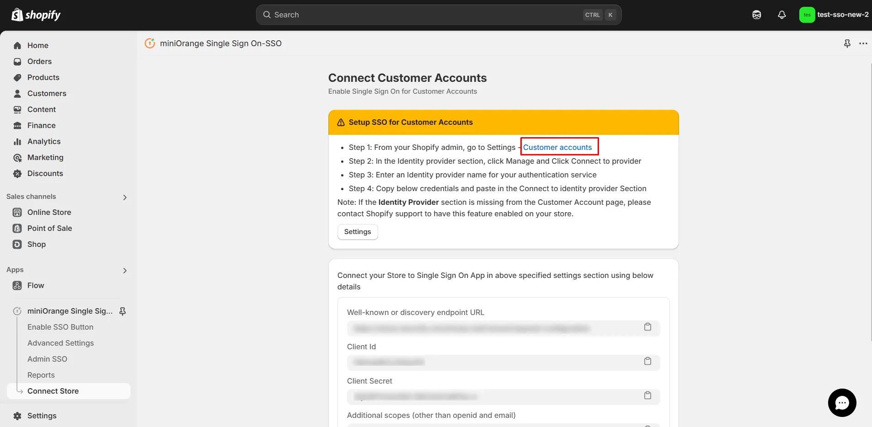Open notifications bell
Viewport: 872px width, 427px height.
pyautogui.click(x=782, y=15)
